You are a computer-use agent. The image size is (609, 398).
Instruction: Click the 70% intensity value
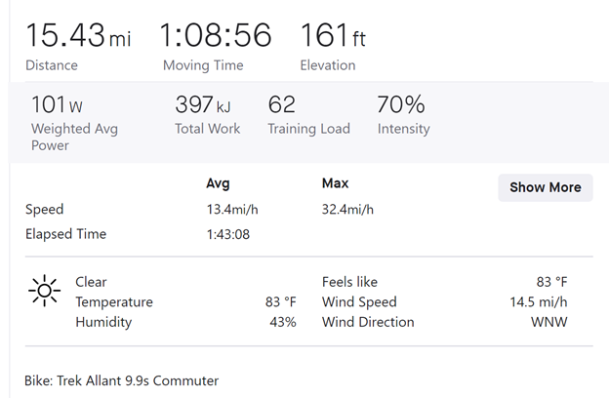point(400,104)
